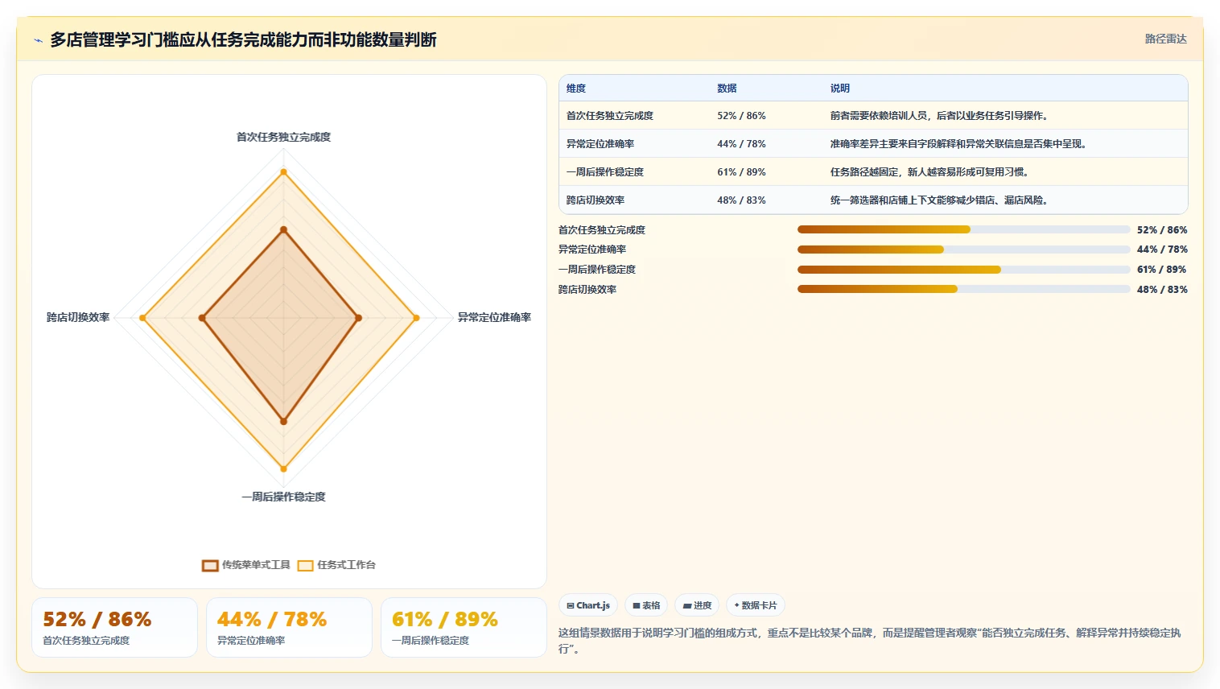
Task: Select bottom orange radar point on 一周后操作稳定度 axis
Action: point(283,468)
